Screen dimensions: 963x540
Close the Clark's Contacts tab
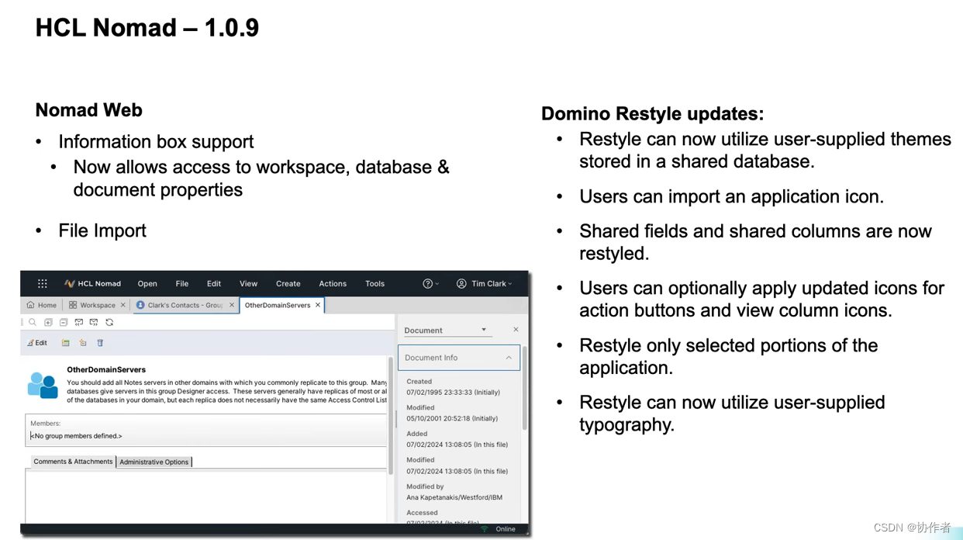click(232, 305)
